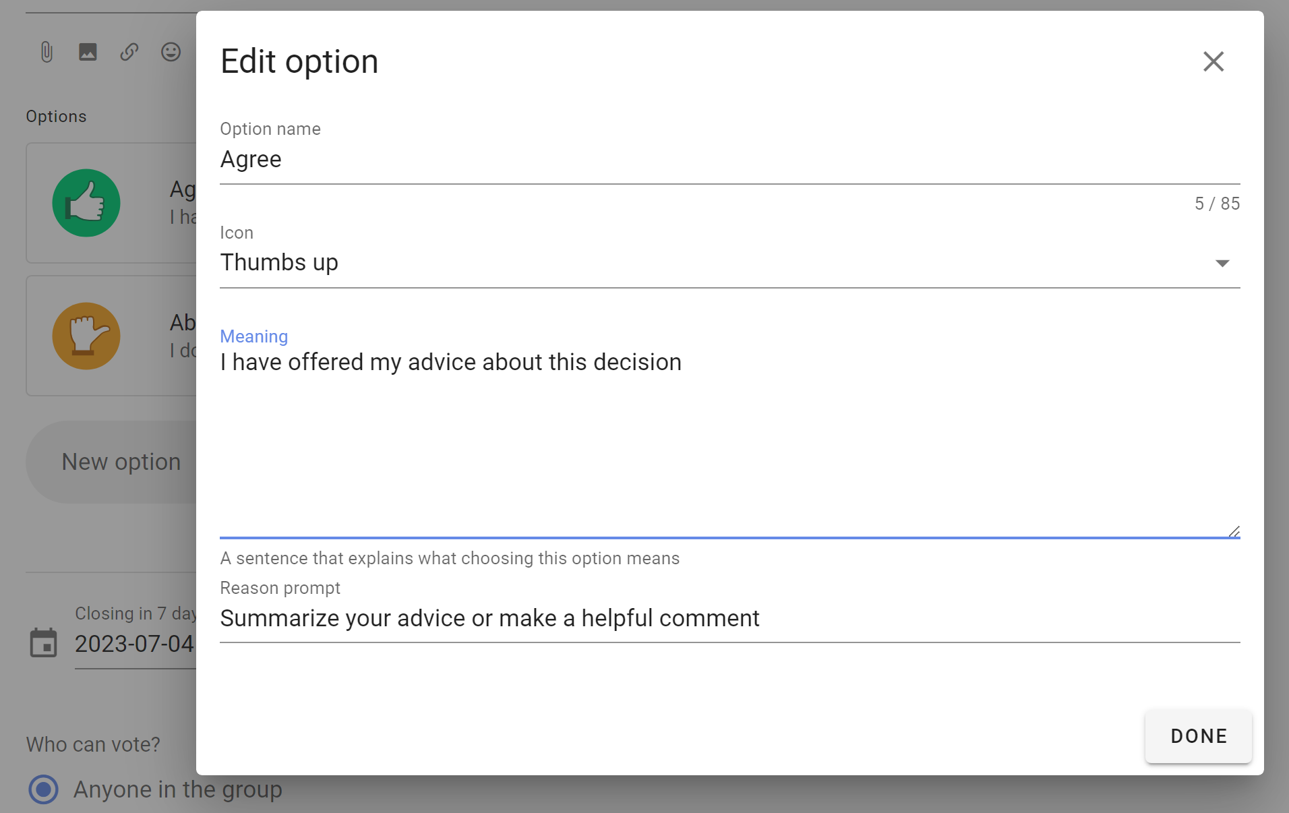Select the Anyone in the group radio button
The image size is (1289, 813).
point(44,789)
